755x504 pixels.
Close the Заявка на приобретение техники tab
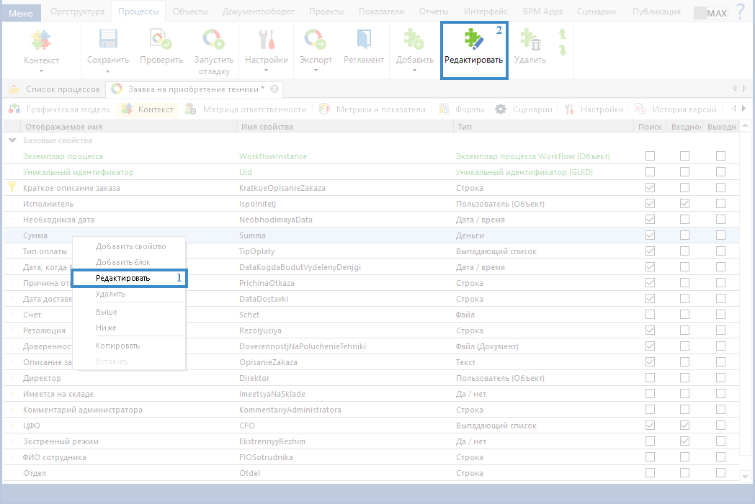pos(274,89)
